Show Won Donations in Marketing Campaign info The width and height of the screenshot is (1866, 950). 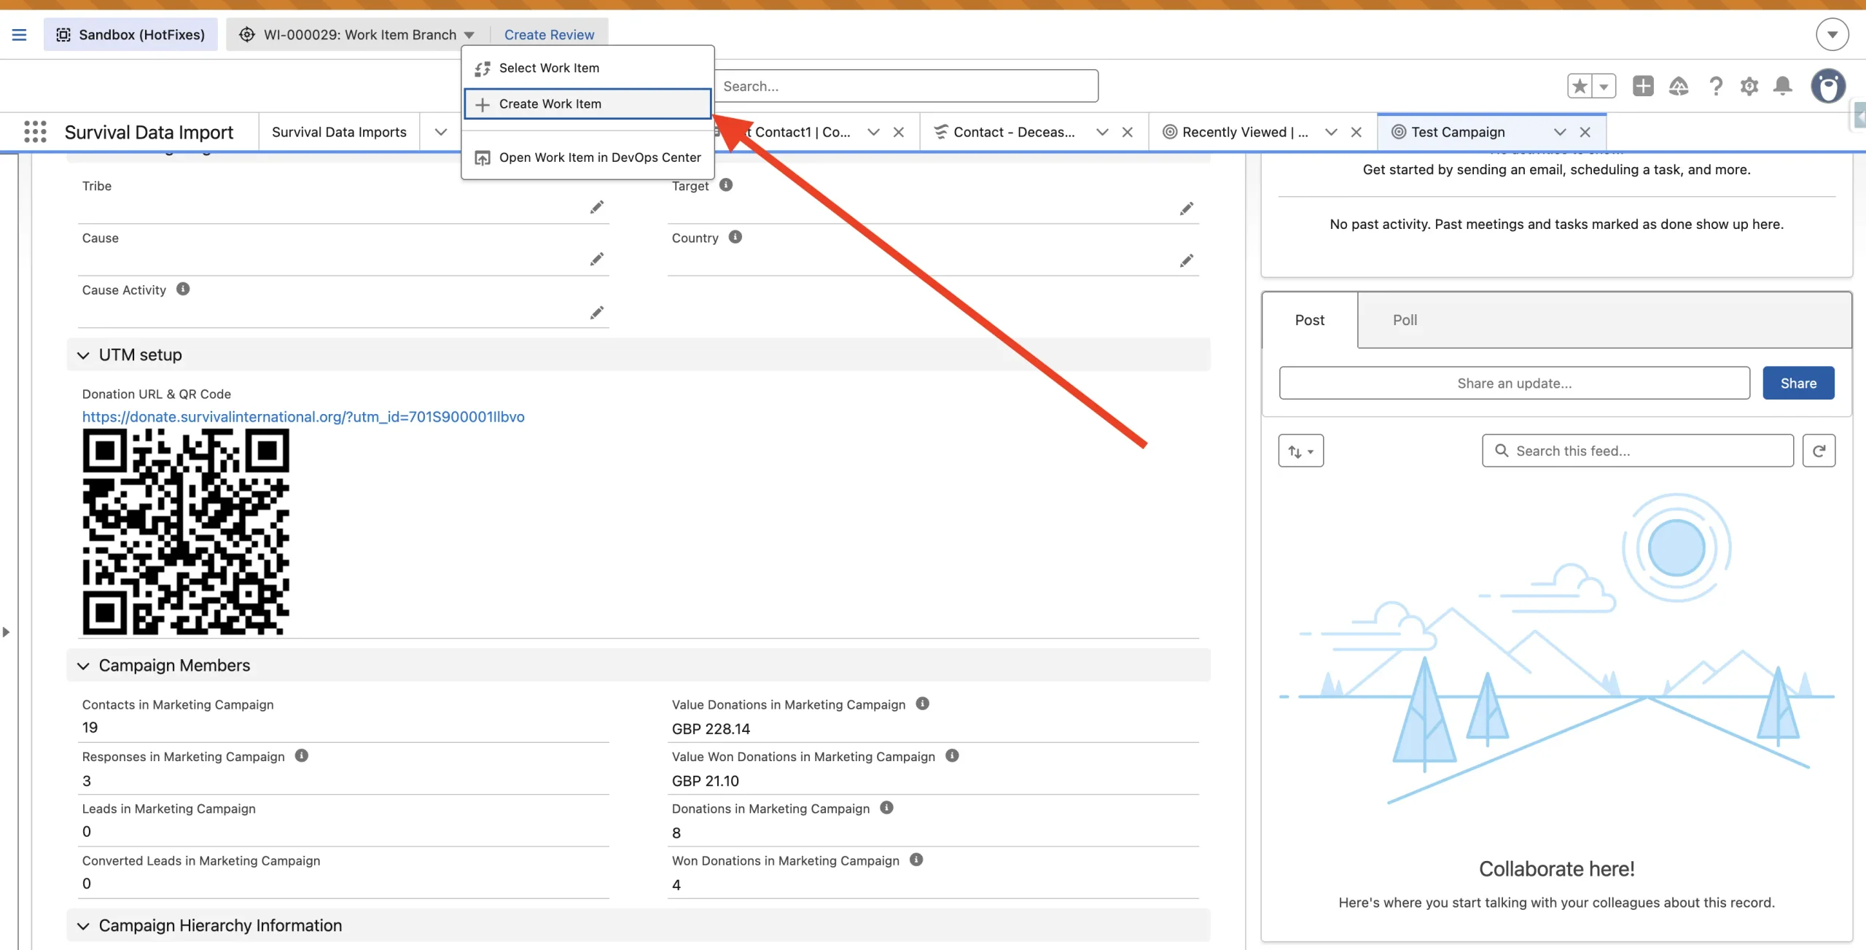click(916, 860)
